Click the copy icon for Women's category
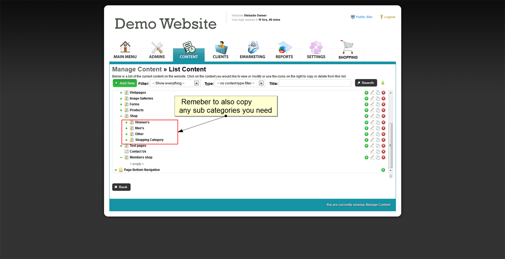The height and width of the screenshot is (259, 505). (378, 122)
